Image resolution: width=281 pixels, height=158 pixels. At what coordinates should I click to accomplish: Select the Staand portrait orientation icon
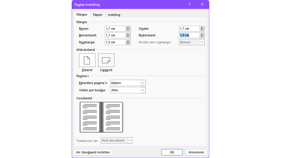[87, 60]
